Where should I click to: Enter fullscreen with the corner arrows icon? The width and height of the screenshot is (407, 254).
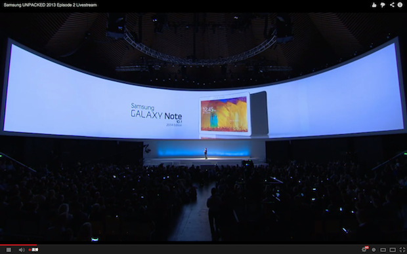tap(402, 249)
